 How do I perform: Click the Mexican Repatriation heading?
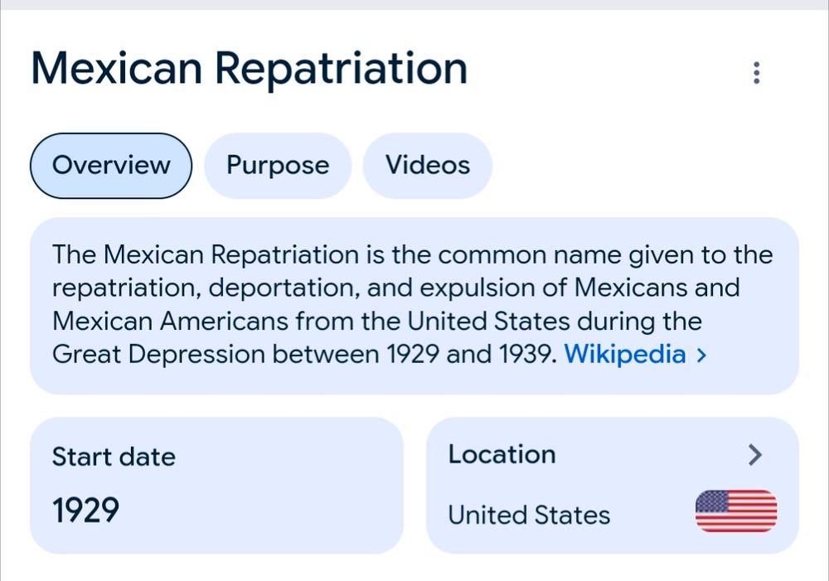249,69
